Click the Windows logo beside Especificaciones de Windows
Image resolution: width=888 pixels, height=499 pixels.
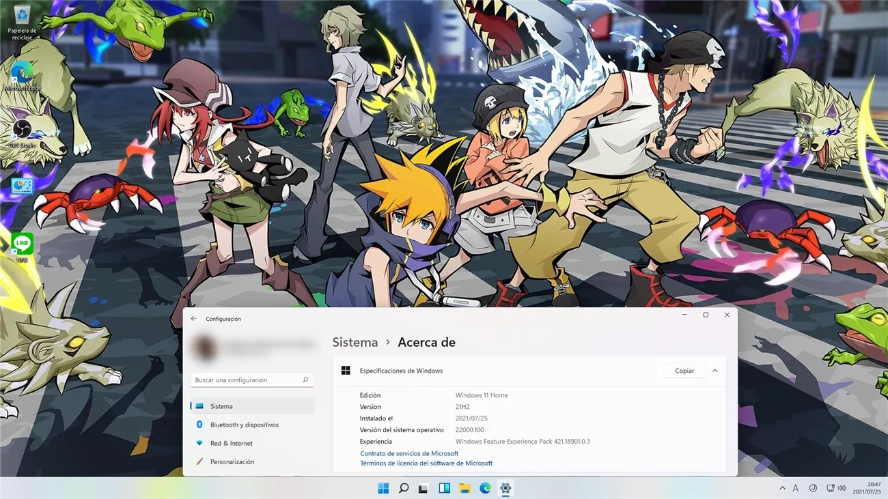pyautogui.click(x=346, y=371)
